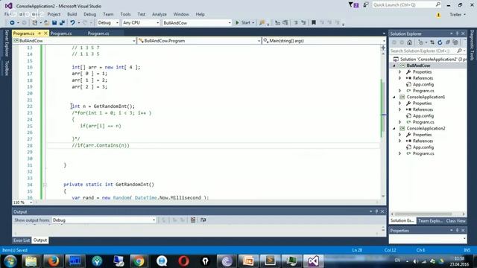477x268 pixels.
Task: Expand References under ConsoleApplication1
Action: pos(400,109)
